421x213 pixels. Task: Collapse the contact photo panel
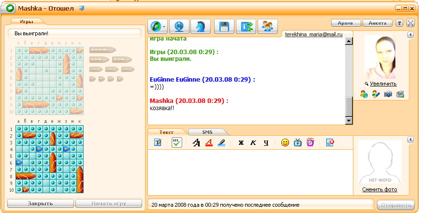[410, 35]
